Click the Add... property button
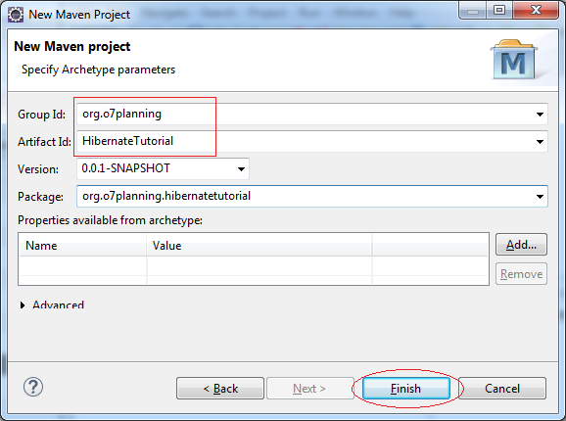 (521, 245)
